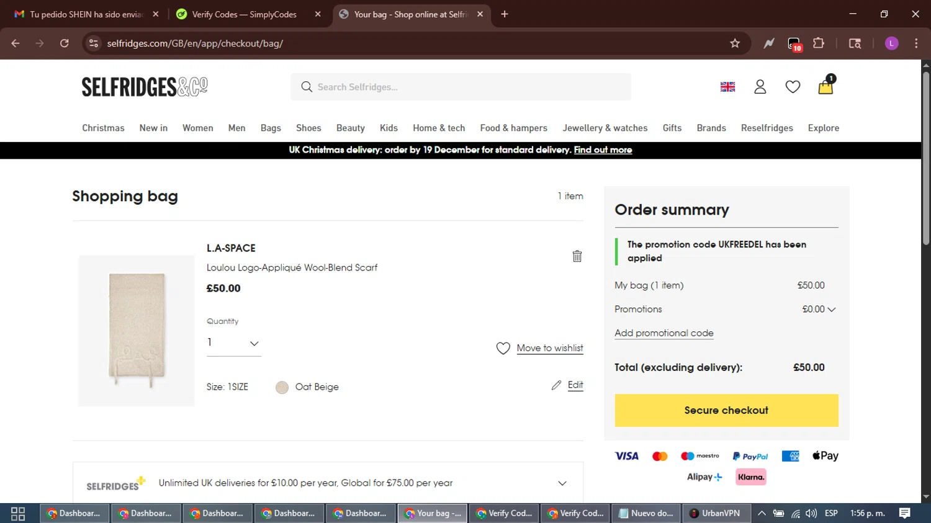931x523 pixels.
Task: Open the Windows notification center icon
Action: pos(905,513)
